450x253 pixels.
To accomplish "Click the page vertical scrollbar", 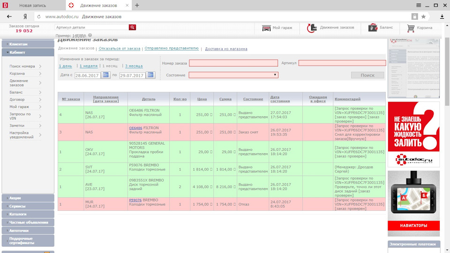I will click(447, 72).
